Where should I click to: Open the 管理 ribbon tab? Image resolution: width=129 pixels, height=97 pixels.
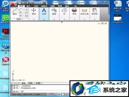60,6
